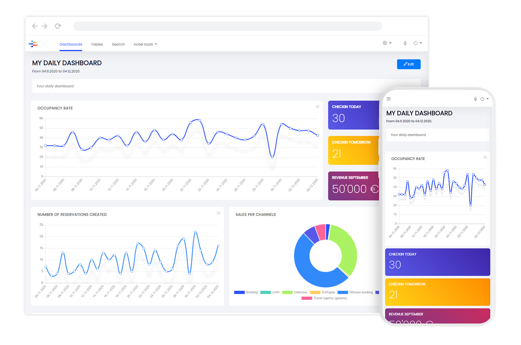The height and width of the screenshot is (345, 521).
Task: Open the power dropdown in the desktop navbar
Action: 417,43
